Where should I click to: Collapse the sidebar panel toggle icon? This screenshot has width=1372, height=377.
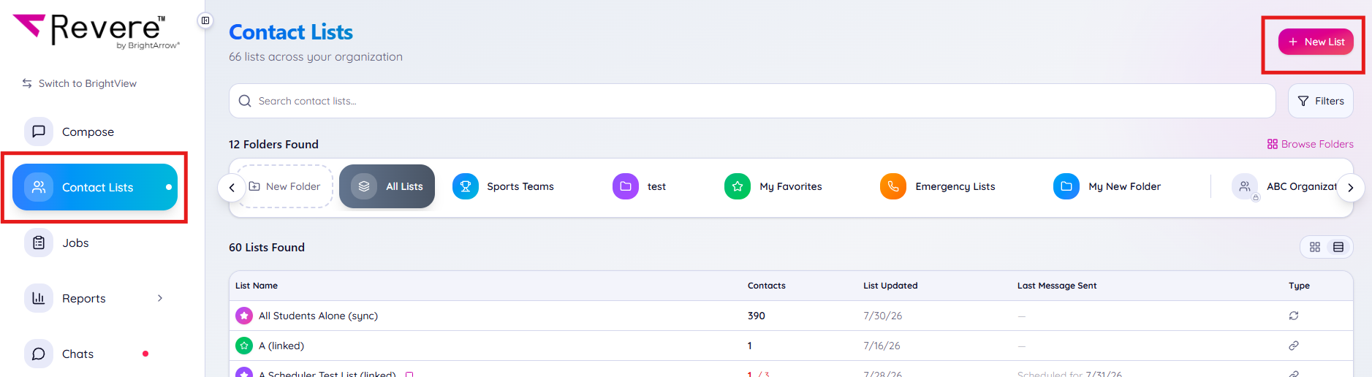pos(205,20)
